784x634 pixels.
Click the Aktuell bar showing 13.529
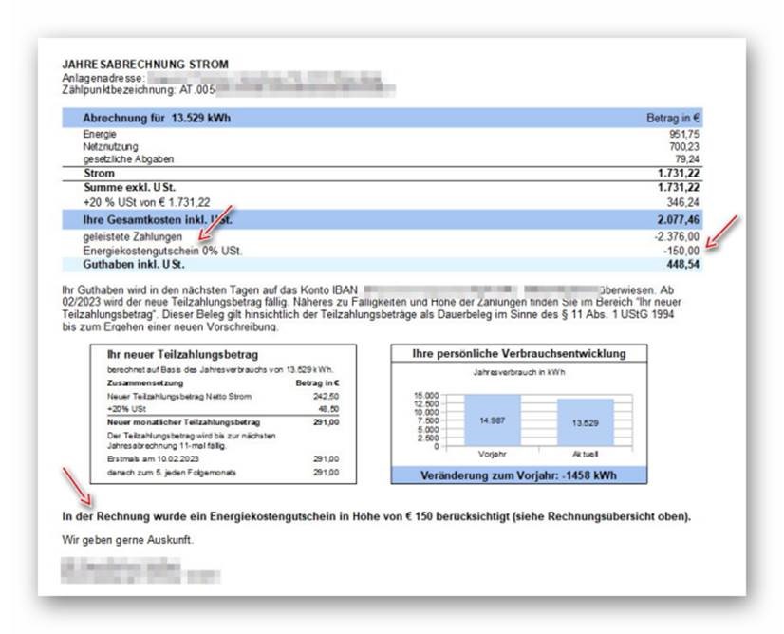click(x=586, y=422)
